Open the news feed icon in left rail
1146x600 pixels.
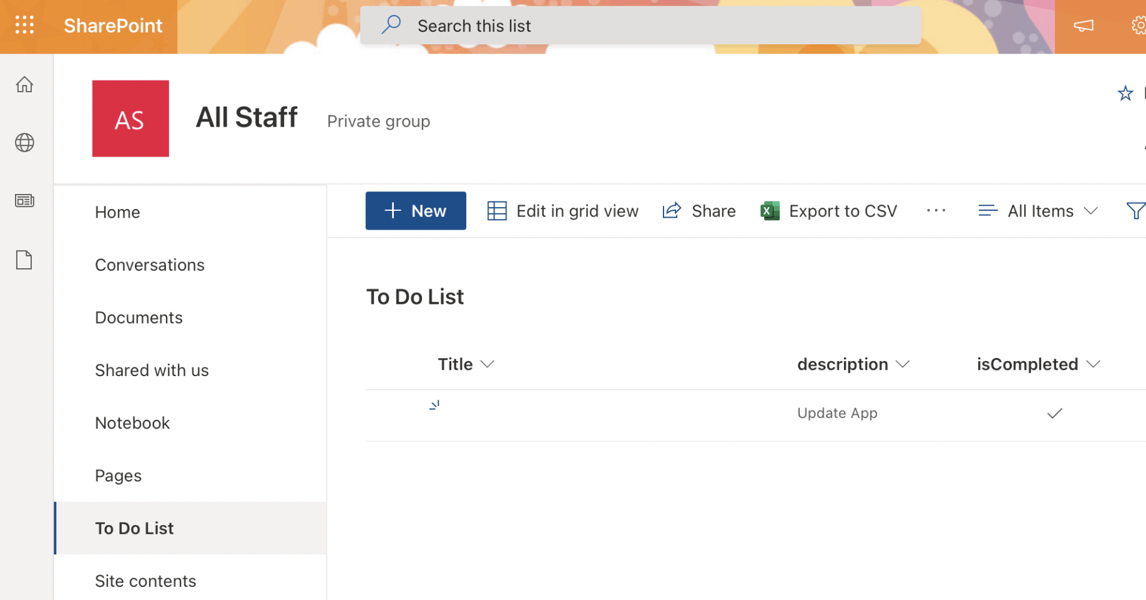point(24,201)
